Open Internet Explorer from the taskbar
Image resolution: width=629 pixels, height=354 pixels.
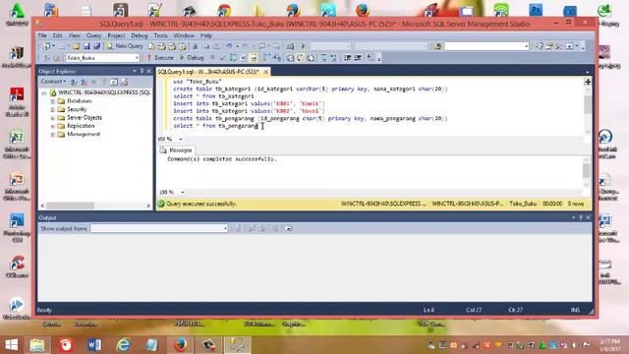123,345
